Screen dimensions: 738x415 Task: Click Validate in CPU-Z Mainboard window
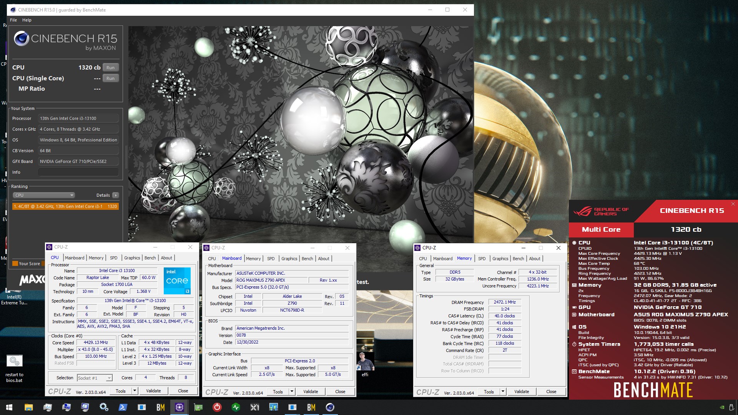tap(311, 392)
